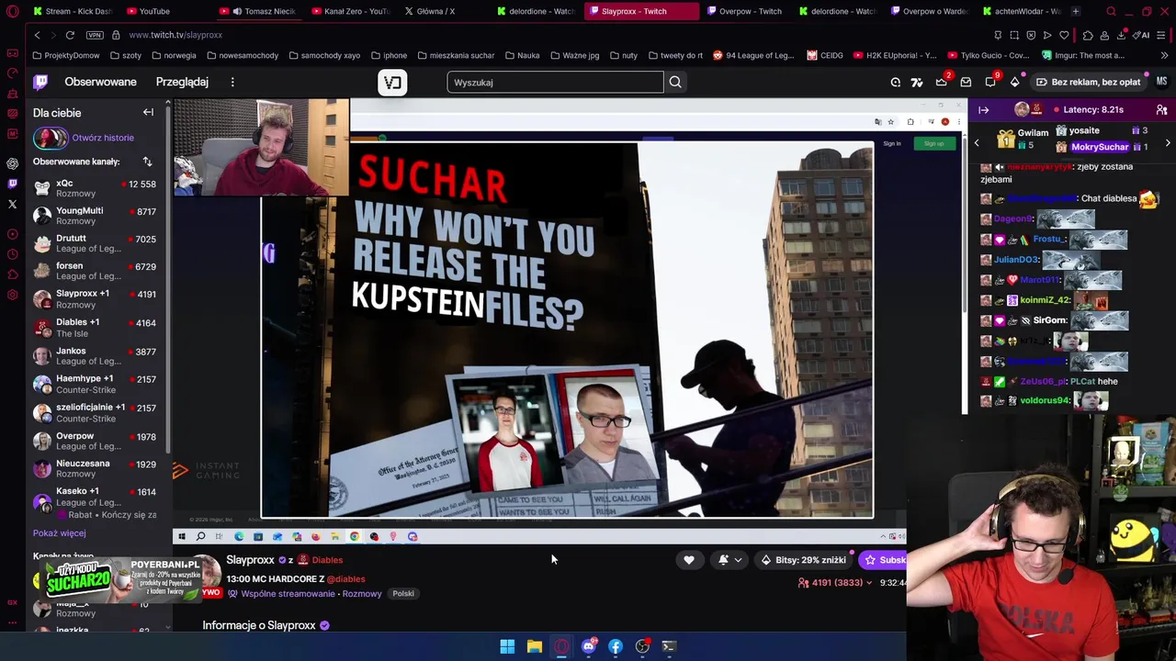Screen dimensions: 1176x661
Task: Open X Twitter in Opera sidebar
Action: coord(12,204)
